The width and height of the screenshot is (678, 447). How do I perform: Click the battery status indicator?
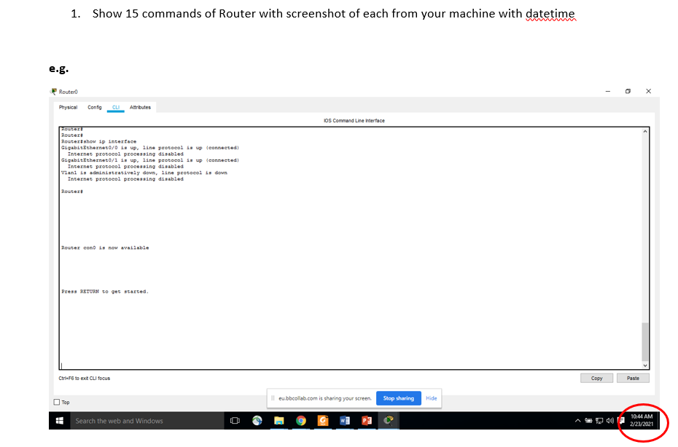588,421
